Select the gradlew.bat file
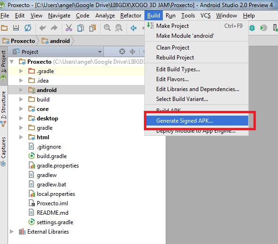Image resolution: width=278 pixels, height=244 pixels. [47, 185]
